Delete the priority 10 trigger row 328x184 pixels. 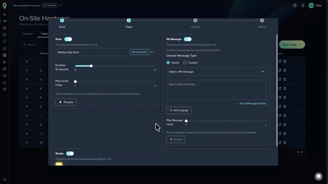(285, 142)
